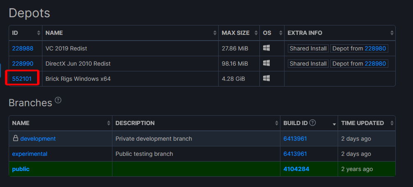Sort depots by Extra Info column
Screen dimensions: 413x187
pos(392,33)
